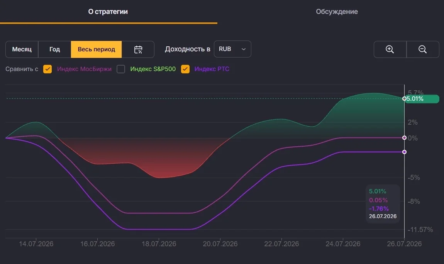Click the Индекс S&P500 label
The image size is (444, 264).
tap(153, 69)
